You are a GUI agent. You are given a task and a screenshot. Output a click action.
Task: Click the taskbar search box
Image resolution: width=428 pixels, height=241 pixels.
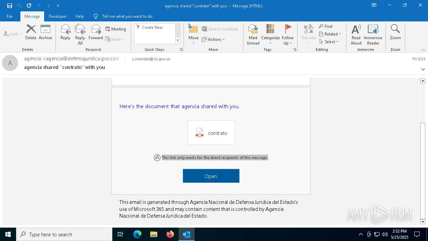[64, 234]
